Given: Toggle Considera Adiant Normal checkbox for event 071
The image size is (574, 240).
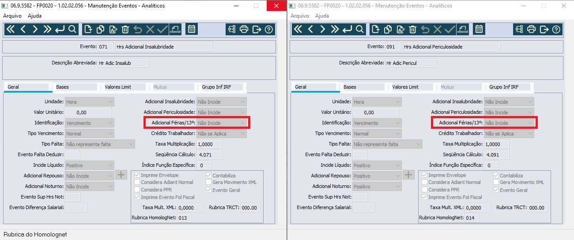Looking at the screenshot, I should (137, 182).
